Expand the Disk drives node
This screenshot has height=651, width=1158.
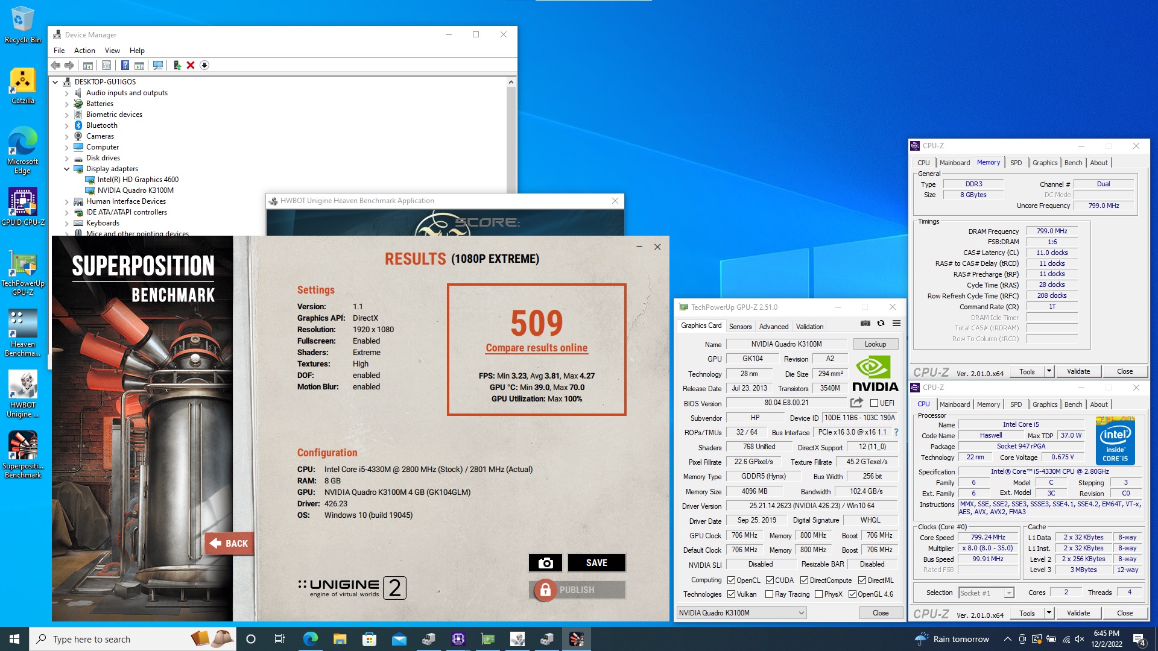(x=66, y=159)
